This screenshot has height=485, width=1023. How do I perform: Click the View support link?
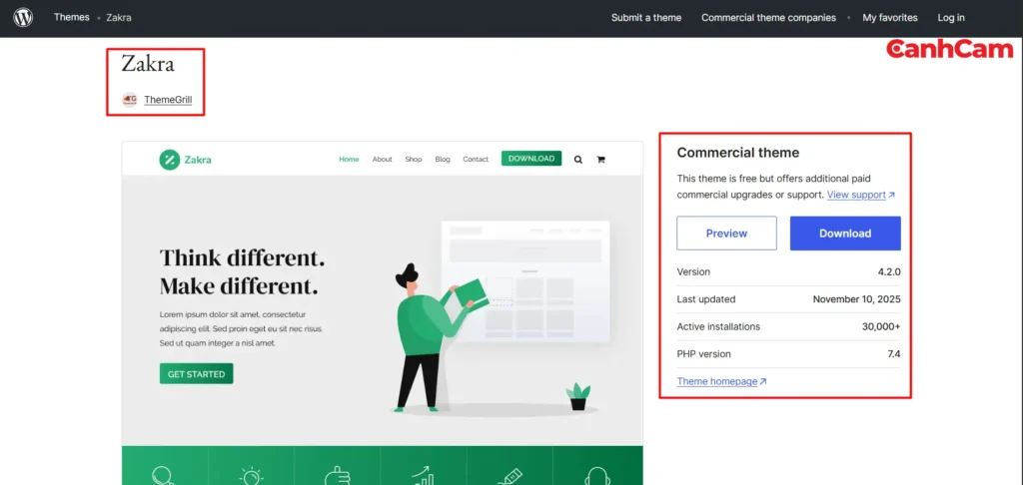(x=856, y=195)
